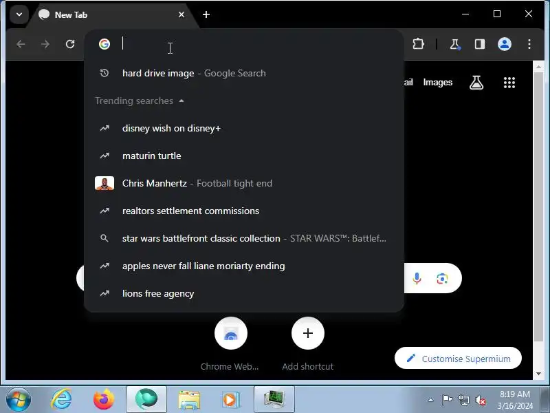The image size is (550, 413).
Task: Reload the current page
Action: click(70, 44)
